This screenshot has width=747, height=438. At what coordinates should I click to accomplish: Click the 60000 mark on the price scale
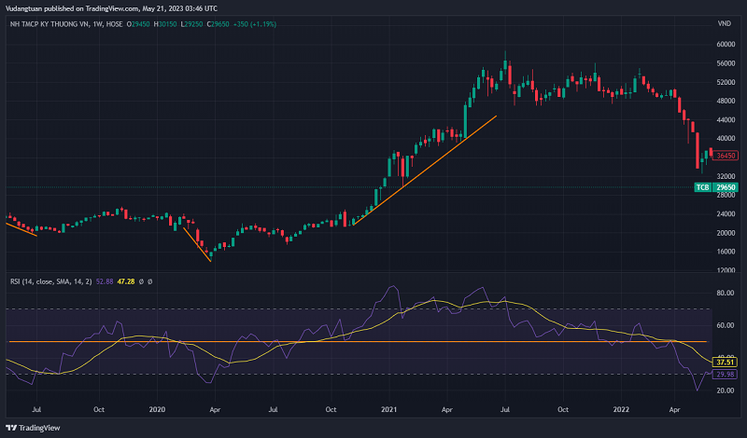[x=726, y=45]
